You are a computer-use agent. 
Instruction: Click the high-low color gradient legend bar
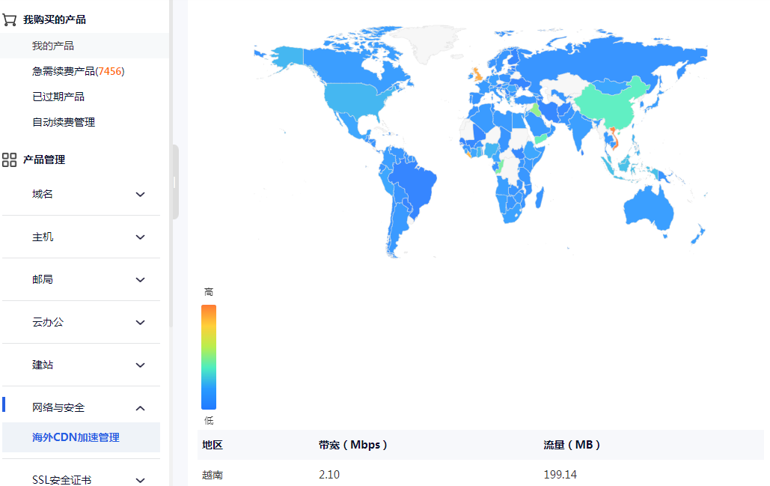[x=209, y=356]
